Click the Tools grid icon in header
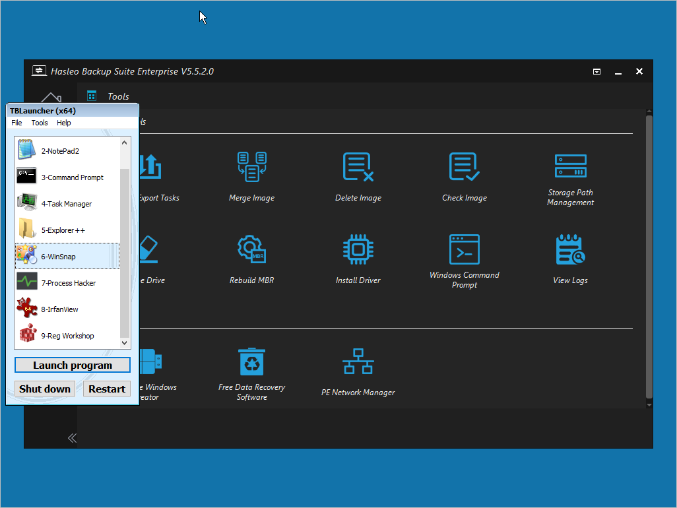 (92, 96)
